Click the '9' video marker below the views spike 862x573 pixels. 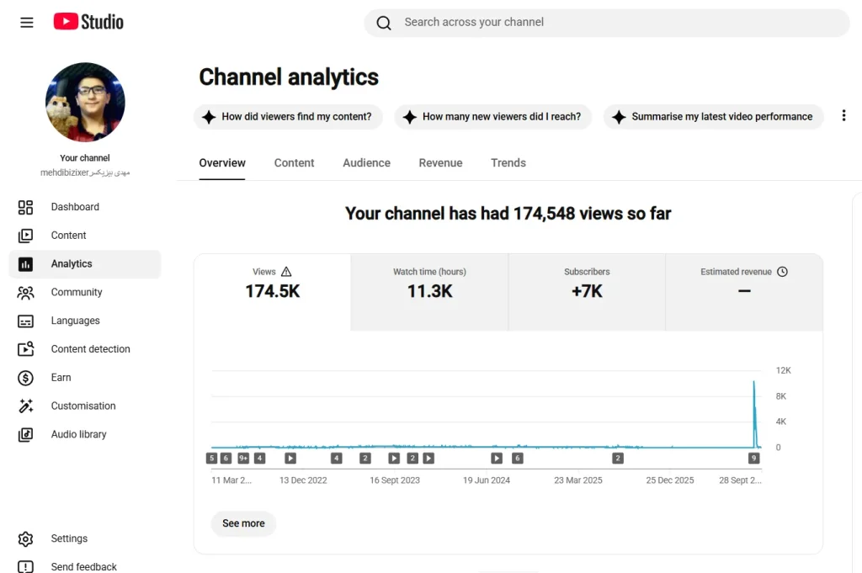click(x=753, y=459)
